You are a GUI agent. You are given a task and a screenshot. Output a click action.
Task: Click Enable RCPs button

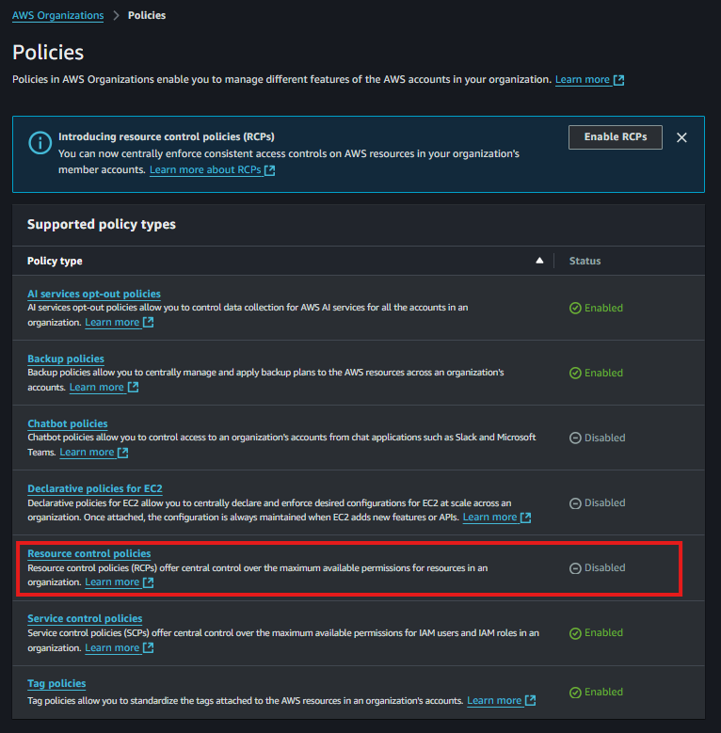click(x=615, y=137)
